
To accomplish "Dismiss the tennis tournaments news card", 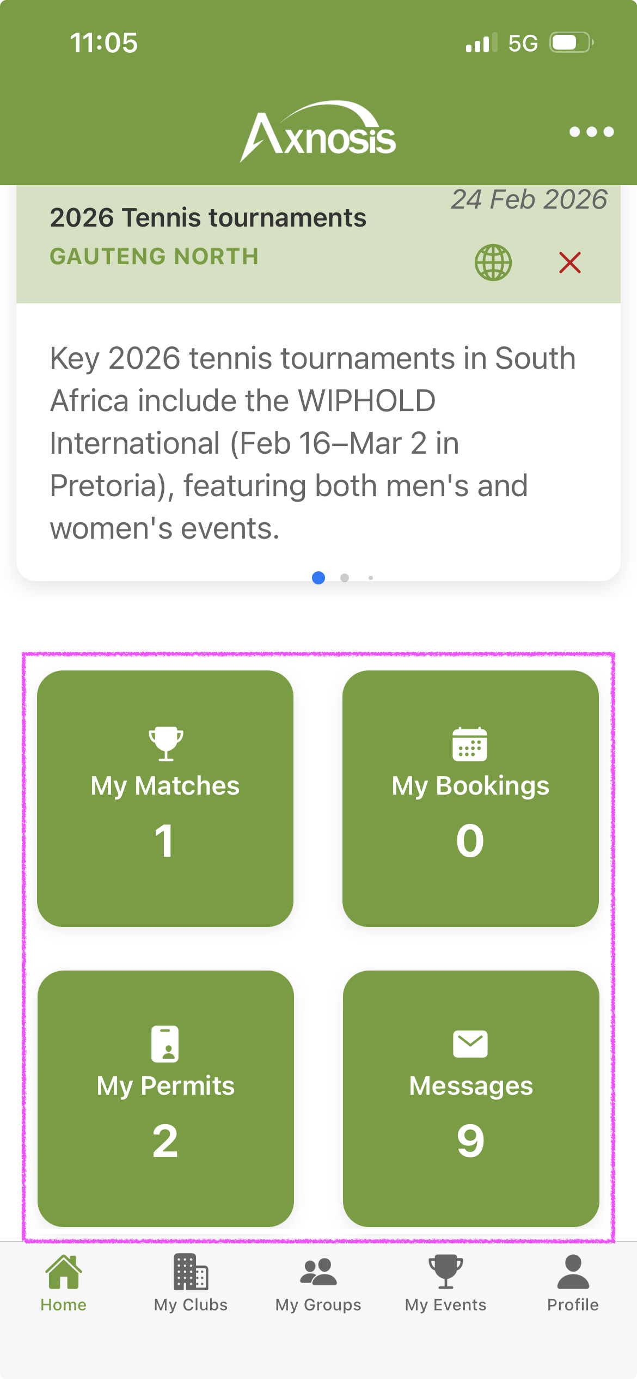I will click(x=569, y=263).
